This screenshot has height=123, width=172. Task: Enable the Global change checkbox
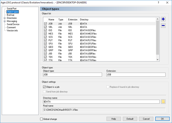coord(41,119)
